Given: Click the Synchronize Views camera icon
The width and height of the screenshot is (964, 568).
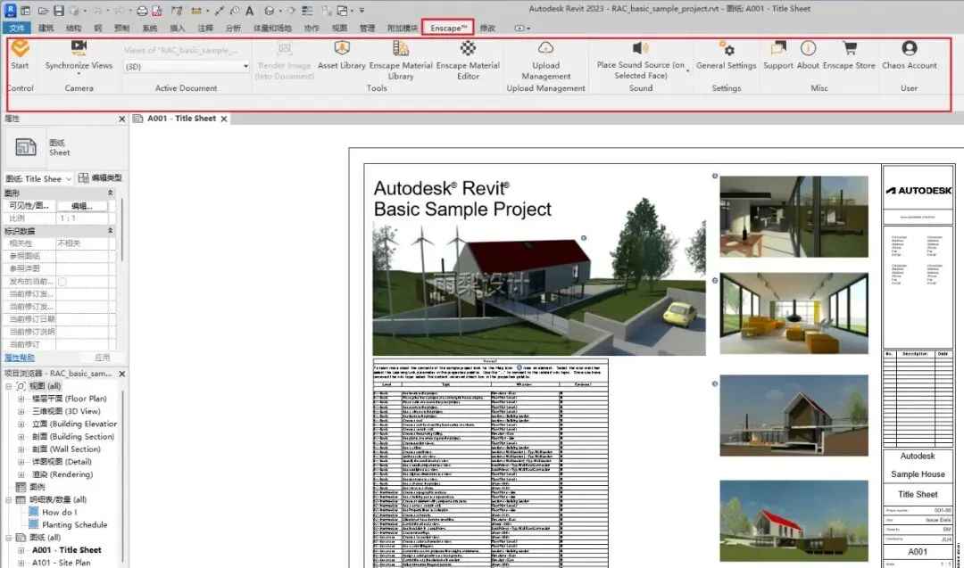Looking at the screenshot, I should coord(79,47).
